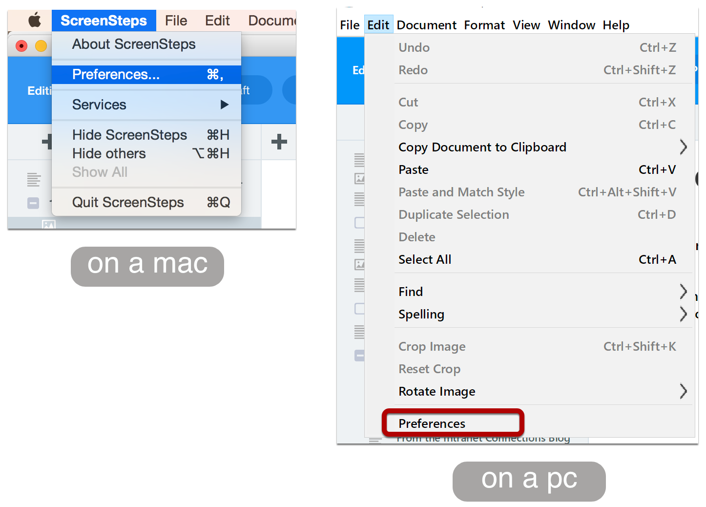Viewport: 706px width, 507px height.
Task: Open the Format menu in PC window
Action: 484,25
